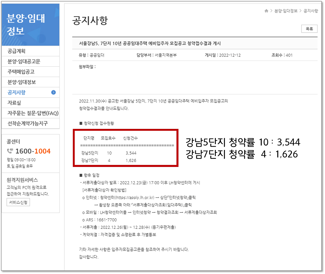Select 공급계획 in the sidebar menu
Screen dimensions: 325x274
point(15,51)
